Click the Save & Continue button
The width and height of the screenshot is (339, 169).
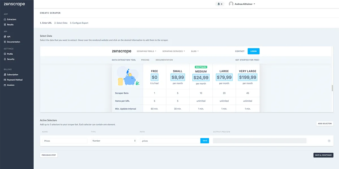[x=323, y=155]
